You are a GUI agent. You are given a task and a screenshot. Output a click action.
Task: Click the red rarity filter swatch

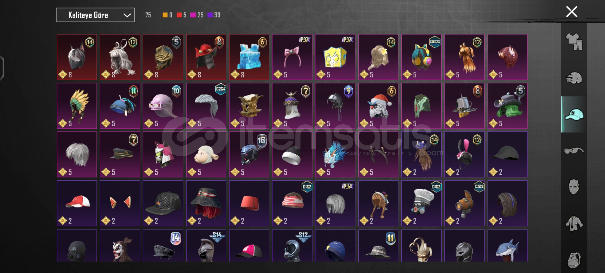179,15
